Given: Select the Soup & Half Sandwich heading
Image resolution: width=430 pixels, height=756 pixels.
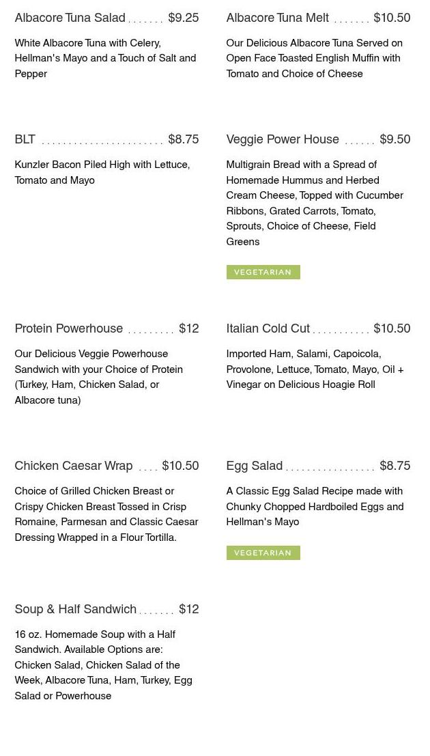Looking at the screenshot, I should pyautogui.click(x=76, y=609).
